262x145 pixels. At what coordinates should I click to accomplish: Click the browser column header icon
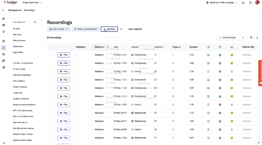click(220, 47)
